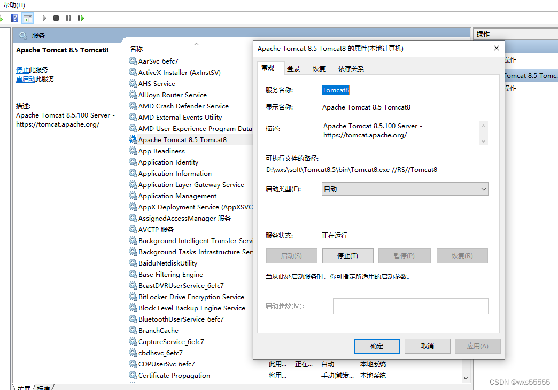This screenshot has height=390, width=558.
Task: Click the 停止 link for this service
Action: click(22, 70)
